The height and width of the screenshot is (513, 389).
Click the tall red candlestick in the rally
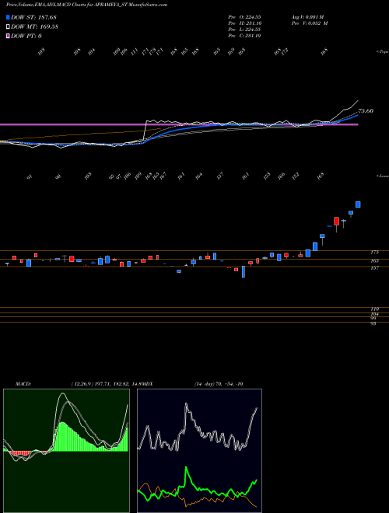[336, 222]
